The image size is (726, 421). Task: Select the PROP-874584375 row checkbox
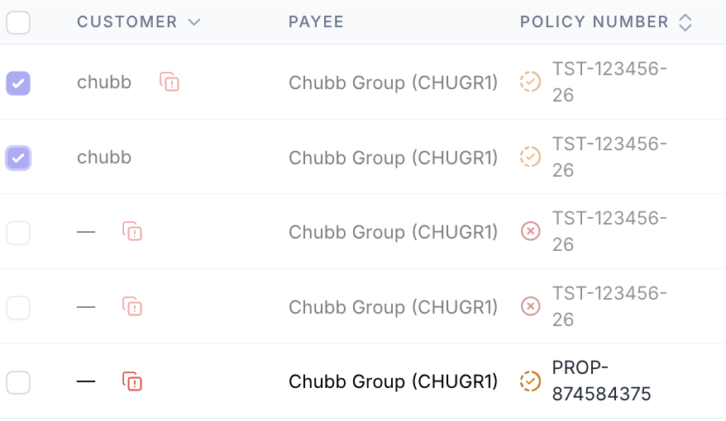click(18, 383)
